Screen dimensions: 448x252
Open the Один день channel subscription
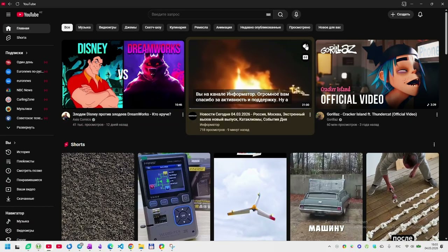27,62
